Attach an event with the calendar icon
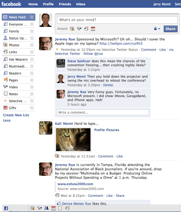 click(93, 29)
